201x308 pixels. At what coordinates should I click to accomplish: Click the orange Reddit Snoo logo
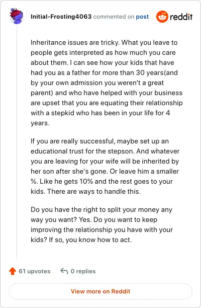[162, 17]
